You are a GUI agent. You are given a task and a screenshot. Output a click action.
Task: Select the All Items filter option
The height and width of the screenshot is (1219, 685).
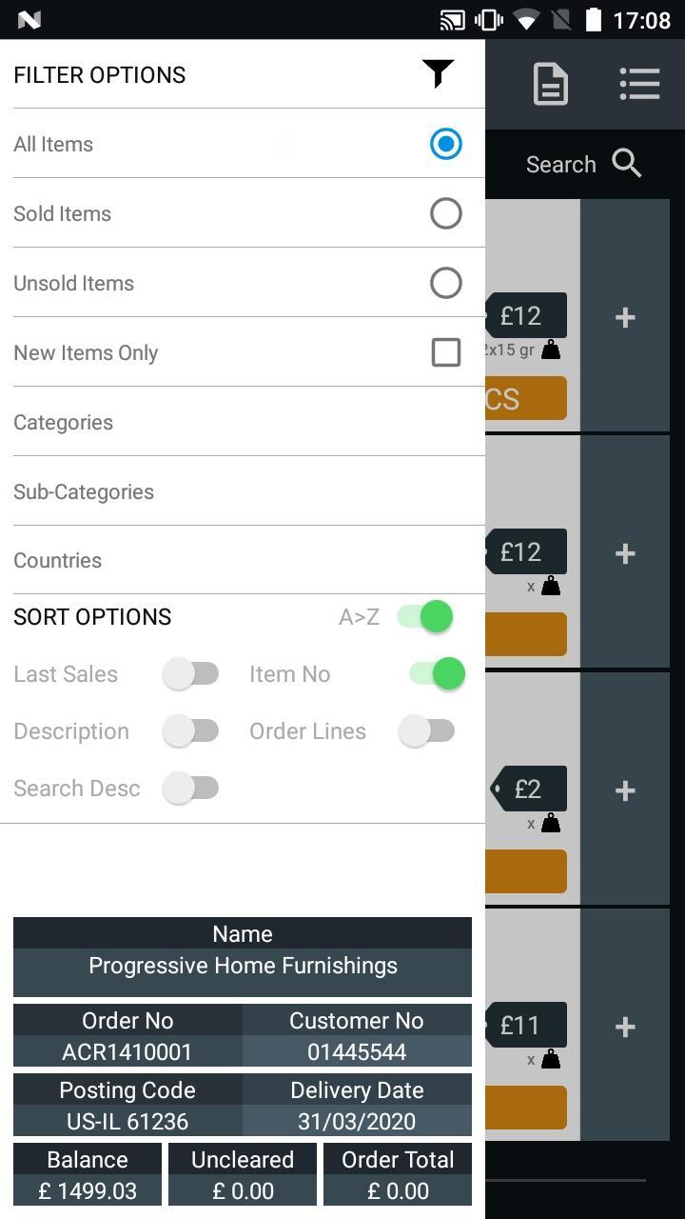pos(243,144)
